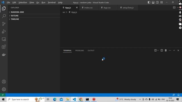Open File Explorer from taskbar
The width and height of the screenshot is (182, 102).
(68, 99)
